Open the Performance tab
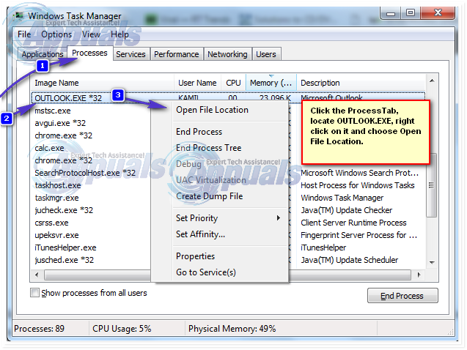Image resolution: width=467 pixels, height=350 pixels. coord(176,54)
